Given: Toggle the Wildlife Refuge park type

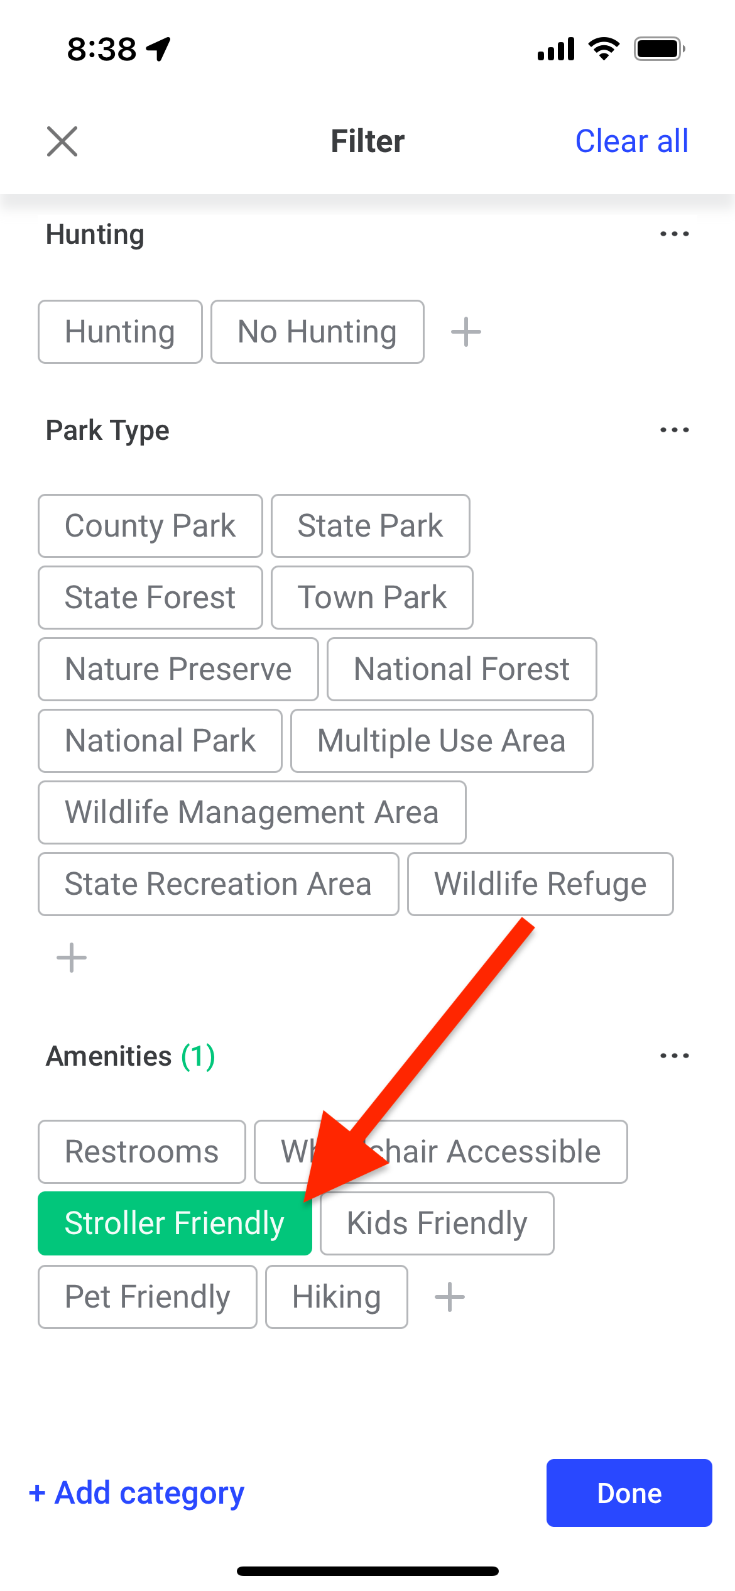Looking at the screenshot, I should 540,884.
